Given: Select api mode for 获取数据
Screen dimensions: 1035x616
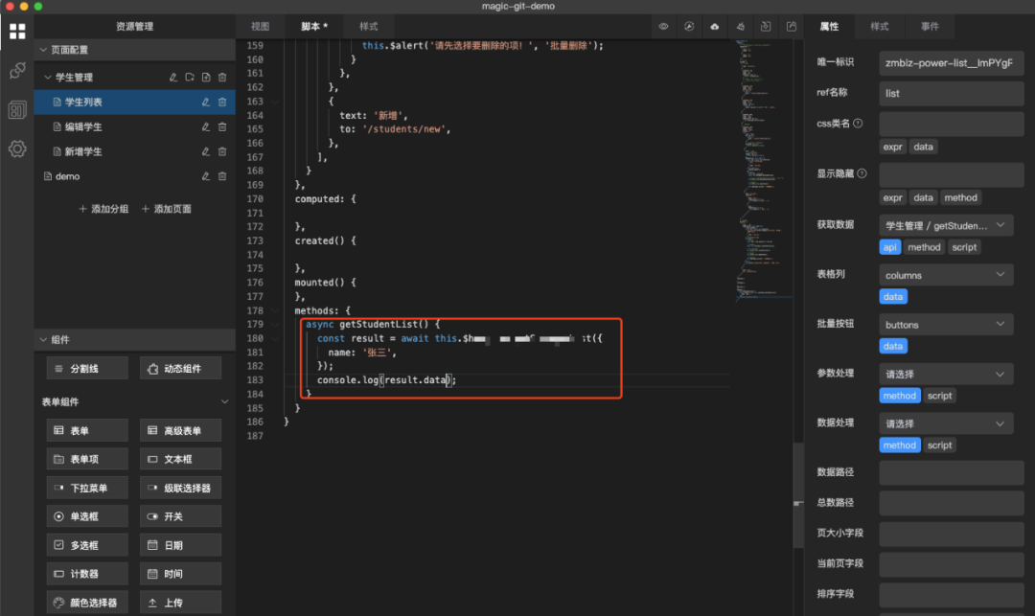Looking at the screenshot, I should tap(889, 247).
